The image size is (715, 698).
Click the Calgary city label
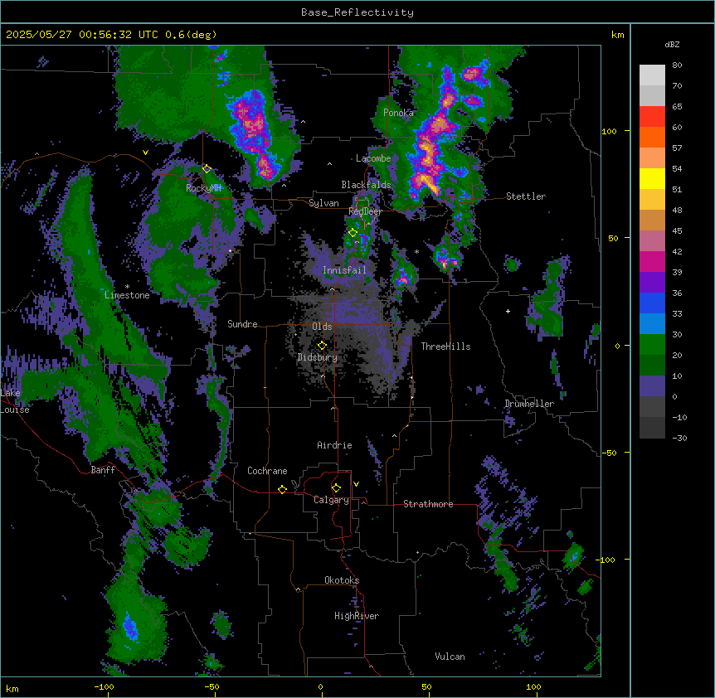pos(331,500)
